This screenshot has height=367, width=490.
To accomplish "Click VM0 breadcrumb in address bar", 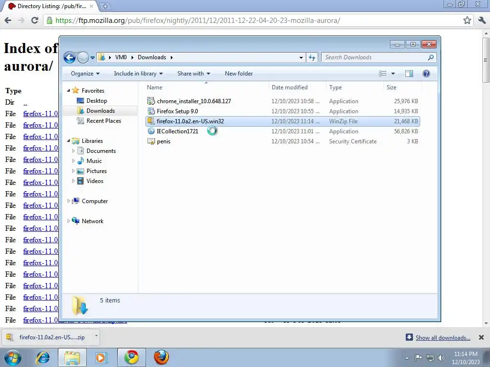I will (121, 57).
